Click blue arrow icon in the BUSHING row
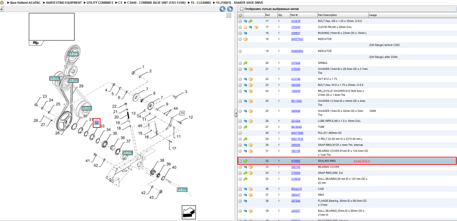457x221 pixels. pos(245,33)
